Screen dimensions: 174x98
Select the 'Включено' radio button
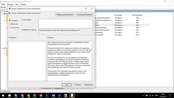[10, 24]
